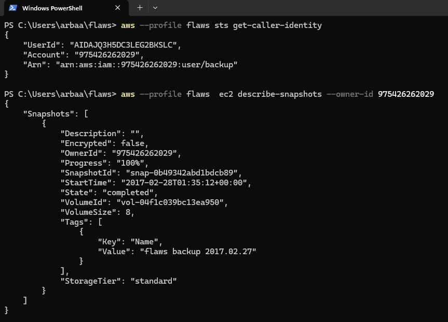Open a new tab with the plus button
The image size is (448, 322).
140,8
